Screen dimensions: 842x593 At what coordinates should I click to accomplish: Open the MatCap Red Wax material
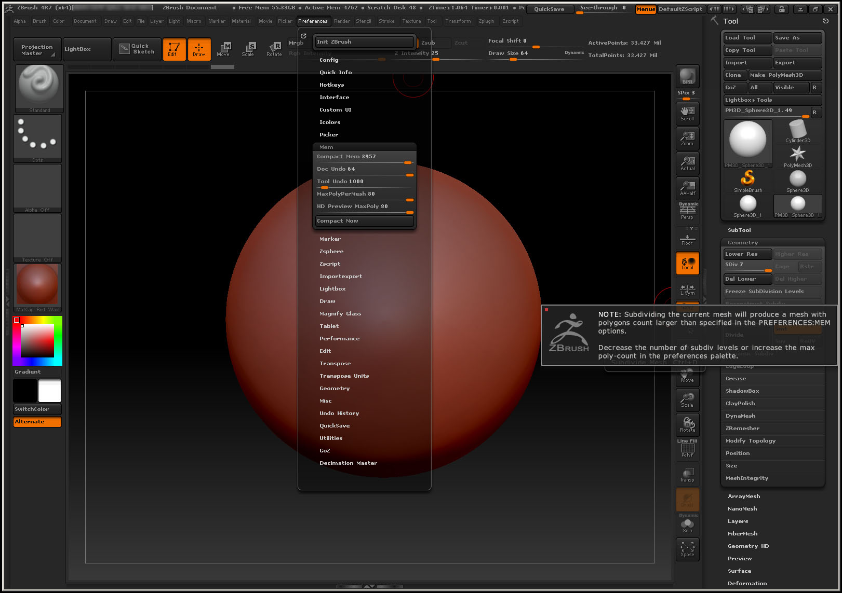tap(37, 287)
